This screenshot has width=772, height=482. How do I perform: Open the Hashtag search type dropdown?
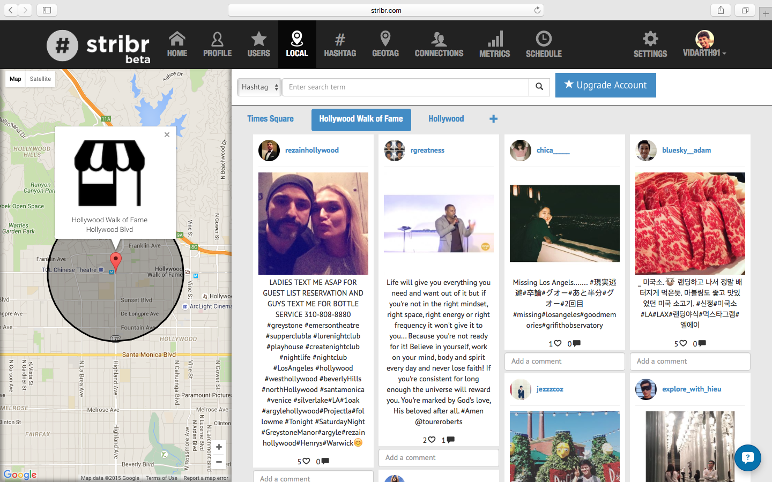(x=259, y=87)
